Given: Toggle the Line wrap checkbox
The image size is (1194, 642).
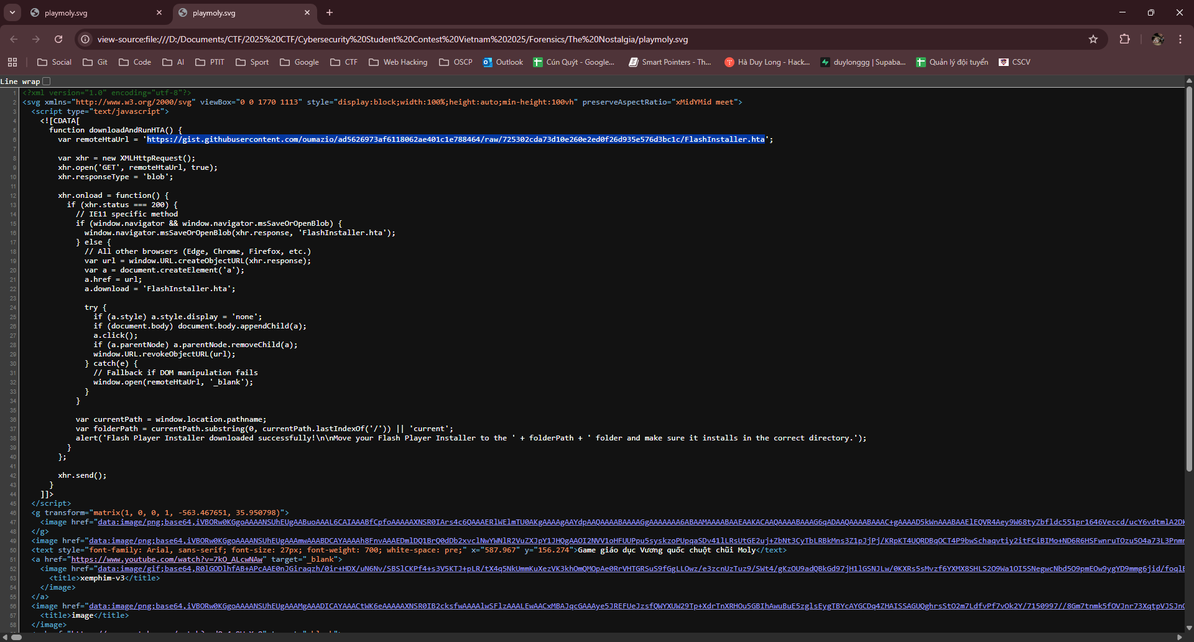Looking at the screenshot, I should coord(46,81).
